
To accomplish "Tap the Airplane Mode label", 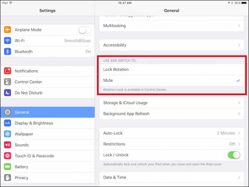I will [x=28, y=30].
